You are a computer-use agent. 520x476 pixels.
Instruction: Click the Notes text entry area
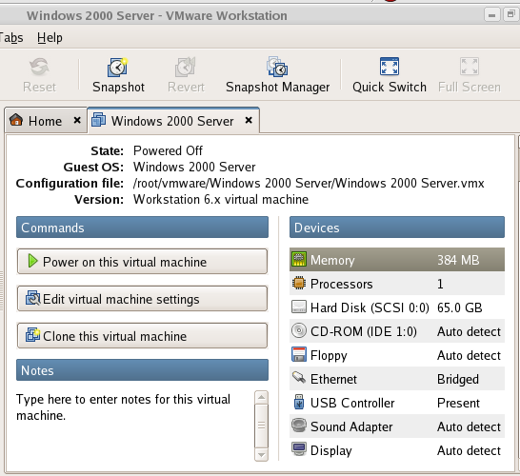(134, 426)
